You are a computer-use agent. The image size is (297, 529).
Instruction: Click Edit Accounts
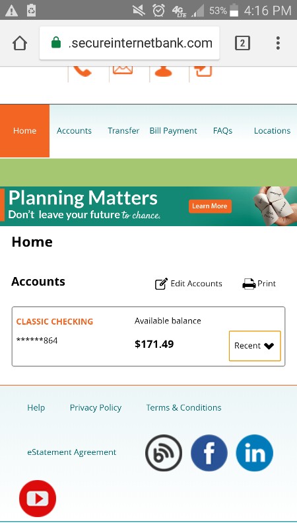click(189, 284)
